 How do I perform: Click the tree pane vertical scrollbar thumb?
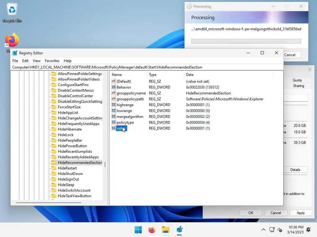click(105, 164)
